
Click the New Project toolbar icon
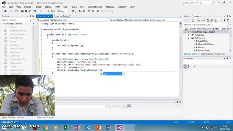click(x=16, y=11)
